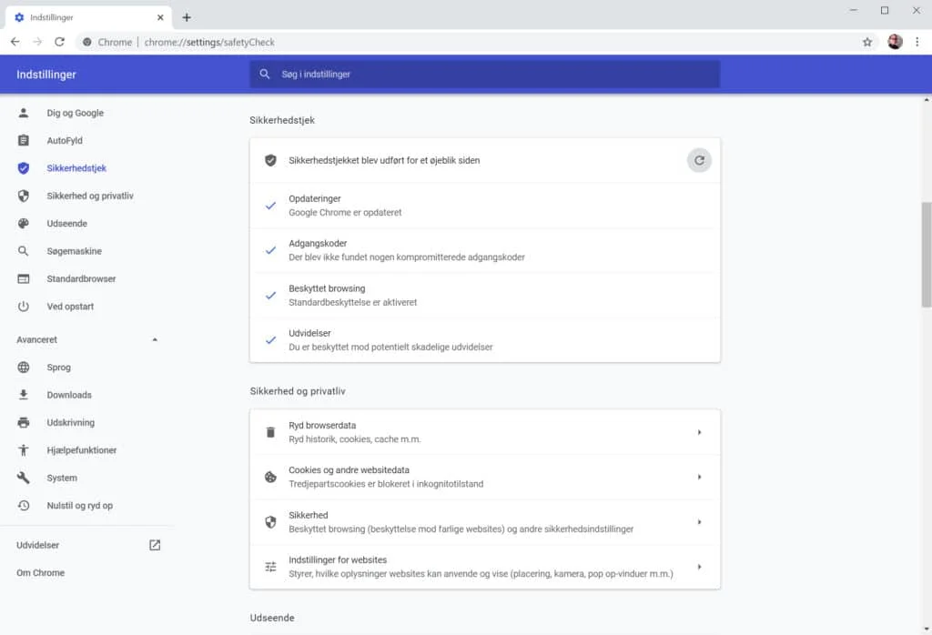Open the Indstillinger for websites row arrow
This screenshot has width=932, height=635.
click(699, 567)
